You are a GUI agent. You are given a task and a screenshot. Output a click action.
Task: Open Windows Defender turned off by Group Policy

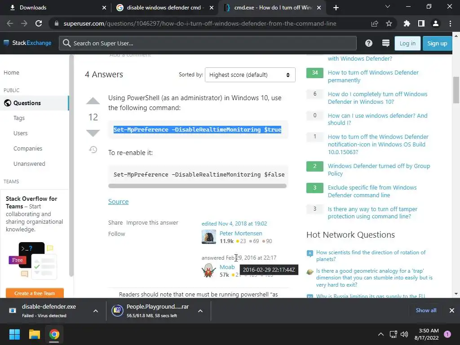coord(379,169)
